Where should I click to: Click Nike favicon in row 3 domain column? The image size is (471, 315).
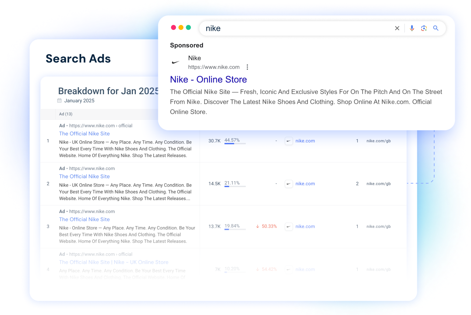point(289,227)
